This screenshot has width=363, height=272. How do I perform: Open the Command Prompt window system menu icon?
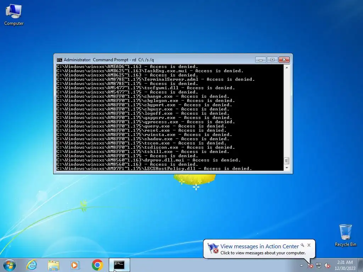60,60
